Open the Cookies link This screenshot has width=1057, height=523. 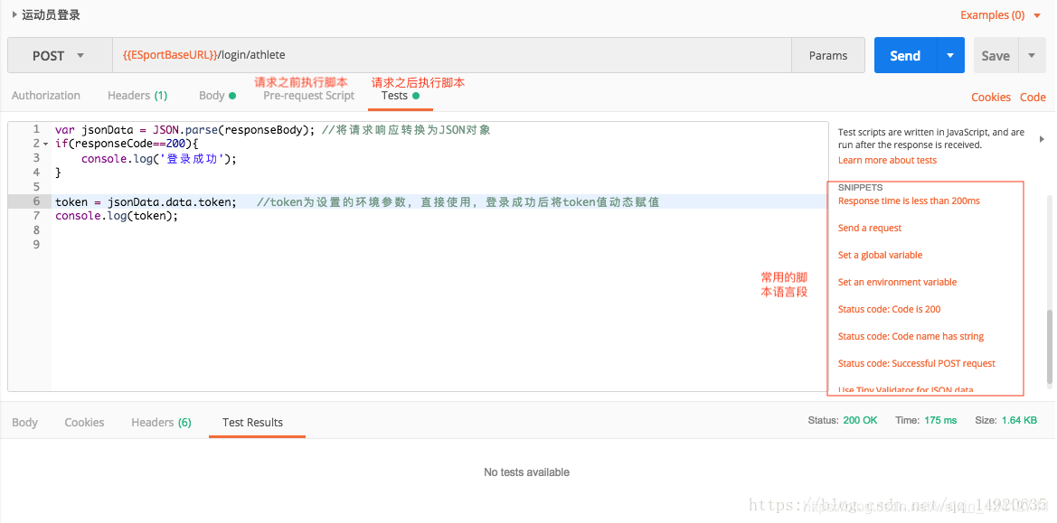point(990,97)
